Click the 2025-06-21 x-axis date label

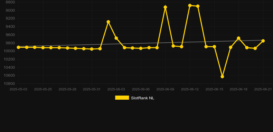pyautogui.click(x=263, y=89)
